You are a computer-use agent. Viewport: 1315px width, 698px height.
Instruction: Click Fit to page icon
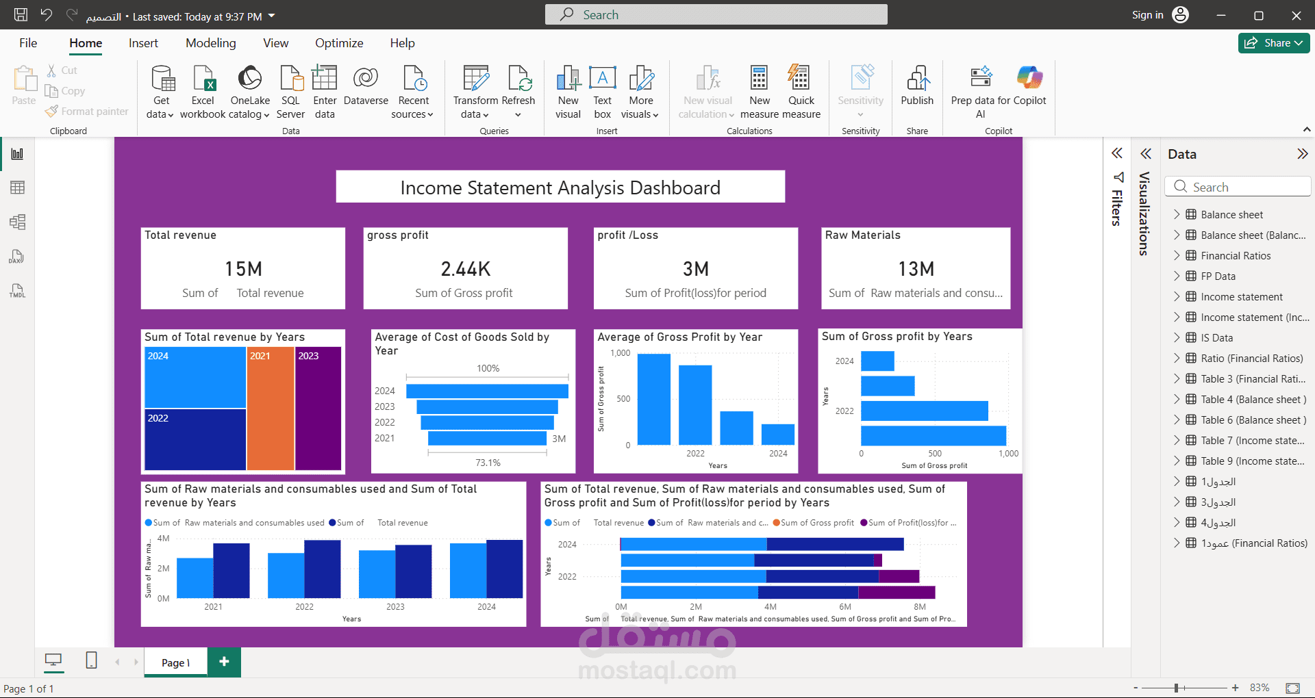(1292, 688)
